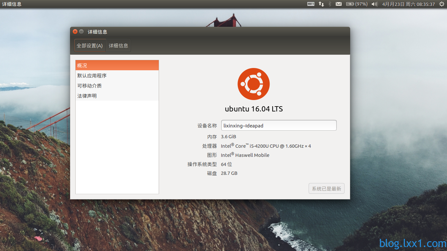Click the 64 位 OS type value
Screen dimensions: 447x251
point(226,164)
